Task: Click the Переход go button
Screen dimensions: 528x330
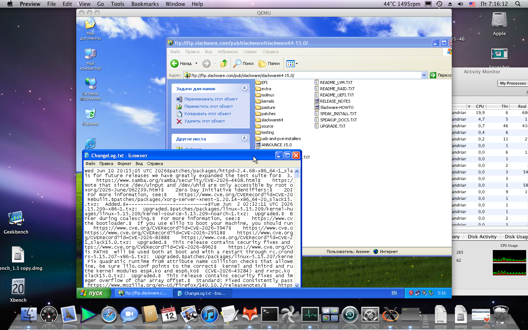Action: [440, 75]
